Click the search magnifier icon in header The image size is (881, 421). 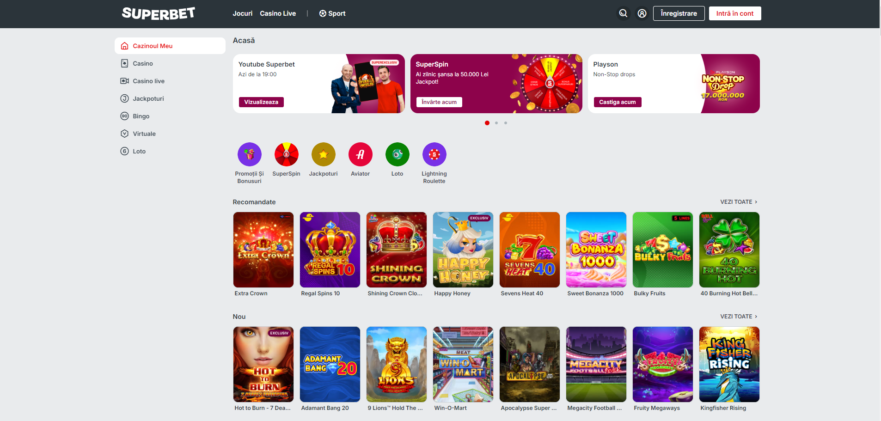click(623, 13)
